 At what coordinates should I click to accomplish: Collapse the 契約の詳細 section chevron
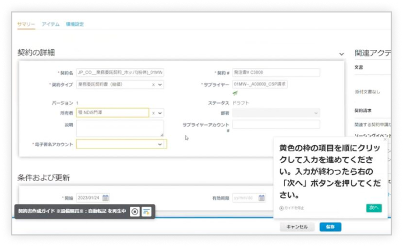point(341,54)
